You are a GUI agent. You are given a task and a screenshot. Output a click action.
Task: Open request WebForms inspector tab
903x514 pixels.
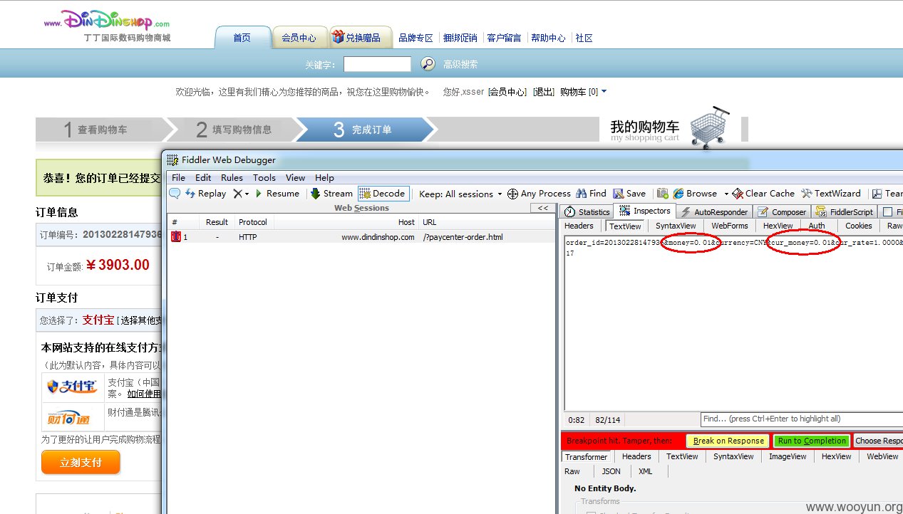click(730, 226)
